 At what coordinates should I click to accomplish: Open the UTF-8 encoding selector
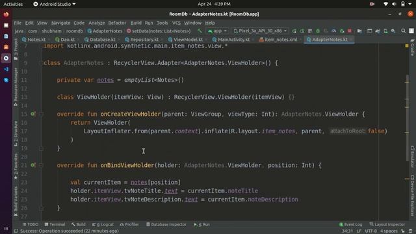pos(371,231)
